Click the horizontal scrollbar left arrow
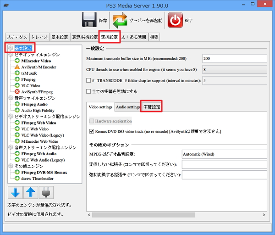 89,215
